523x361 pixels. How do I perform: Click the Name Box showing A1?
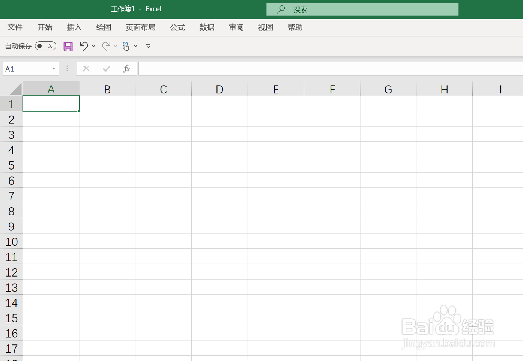pos(31,69)
